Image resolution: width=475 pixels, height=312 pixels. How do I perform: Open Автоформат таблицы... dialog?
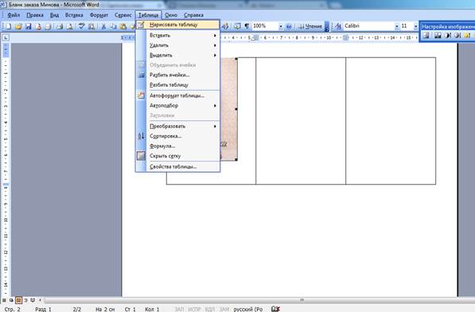[177, 96]
